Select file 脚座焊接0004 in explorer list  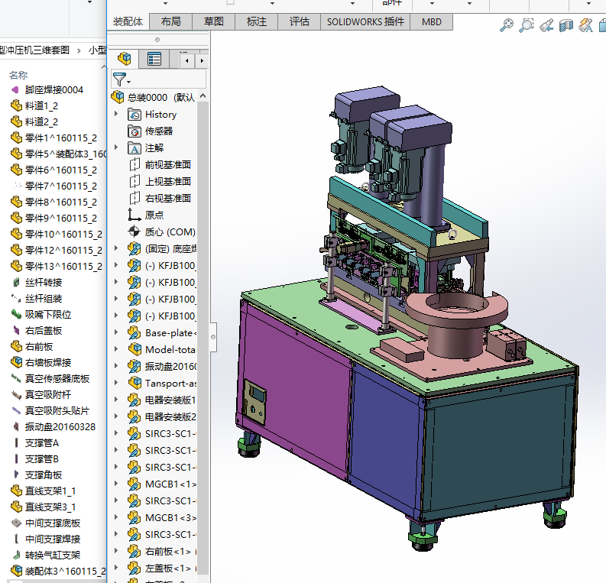(x=53, y=90)
